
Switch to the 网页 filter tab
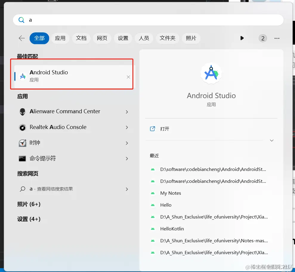click(x=102, y=38)
